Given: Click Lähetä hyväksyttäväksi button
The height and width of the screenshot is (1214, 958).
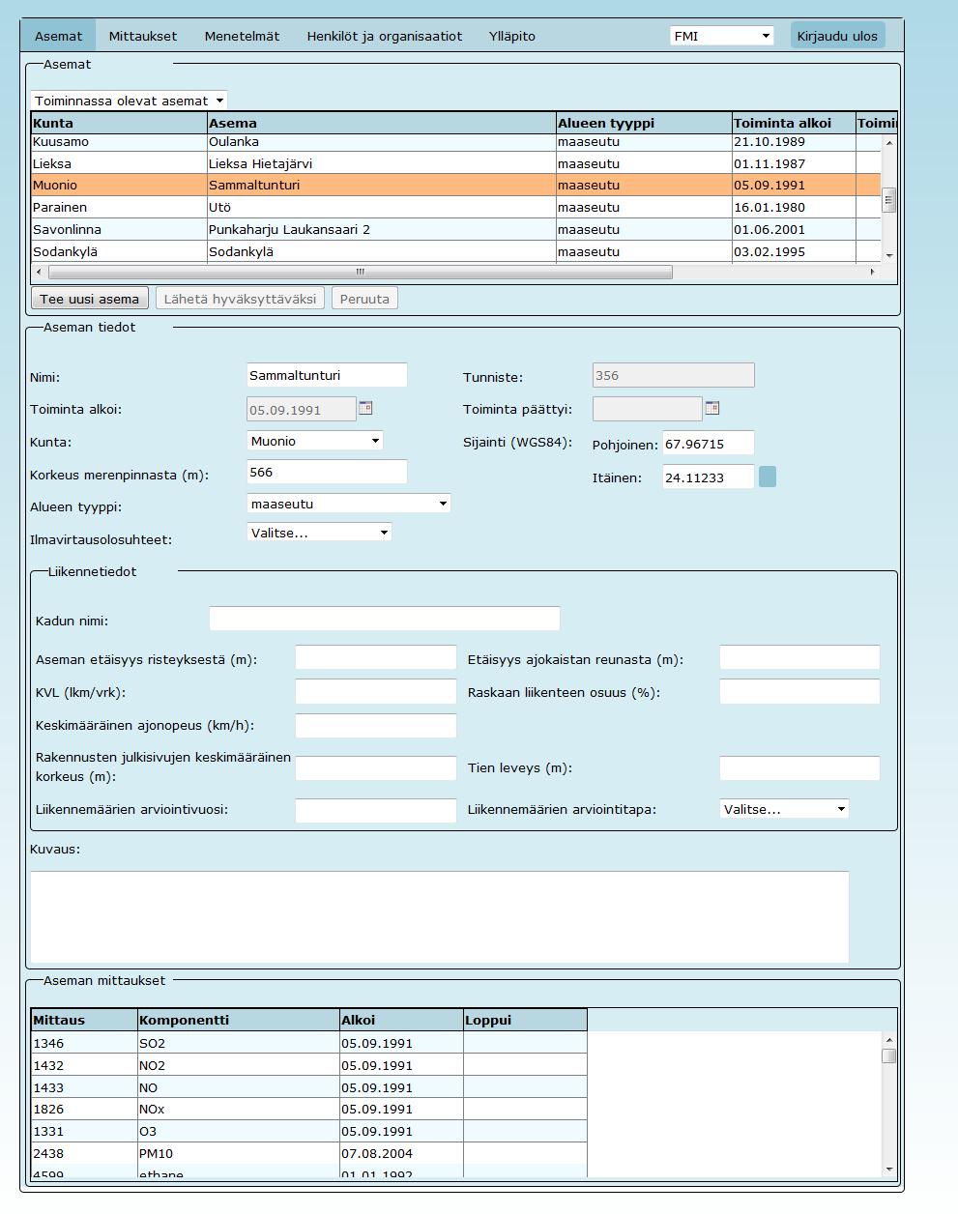Looking at the screenshot, I should 240,299.
